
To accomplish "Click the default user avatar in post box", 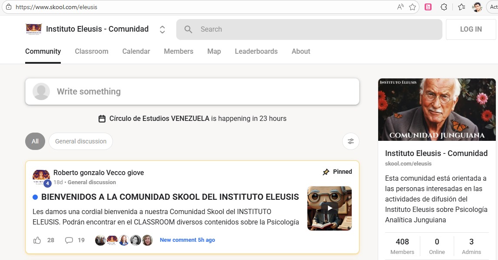I will (x=41, y=91).
